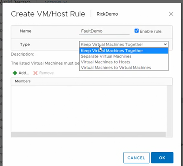
Task: Confirm the rule with OK button
Action: coord(162,158)
